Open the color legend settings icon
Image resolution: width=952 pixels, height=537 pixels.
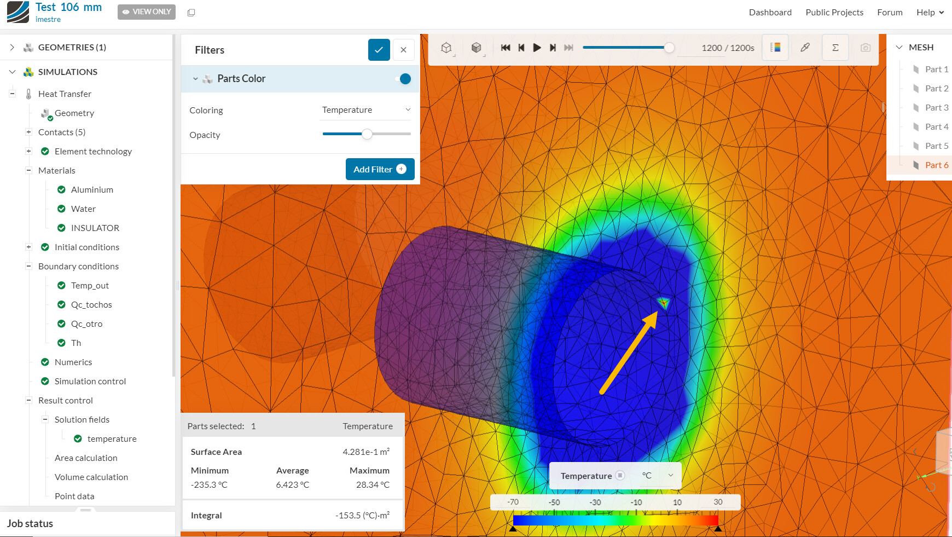775,48
